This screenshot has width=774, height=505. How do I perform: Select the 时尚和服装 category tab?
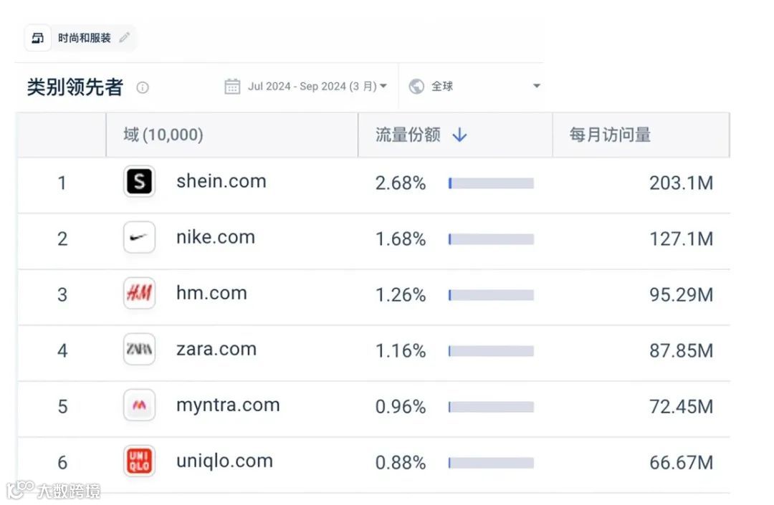85,38
